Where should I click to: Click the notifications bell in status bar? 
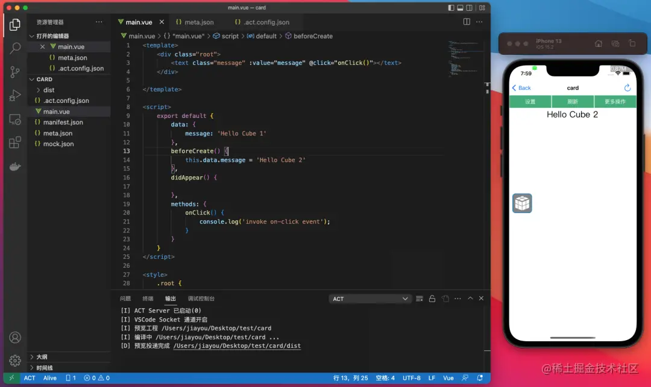click(x=480, y=378)
